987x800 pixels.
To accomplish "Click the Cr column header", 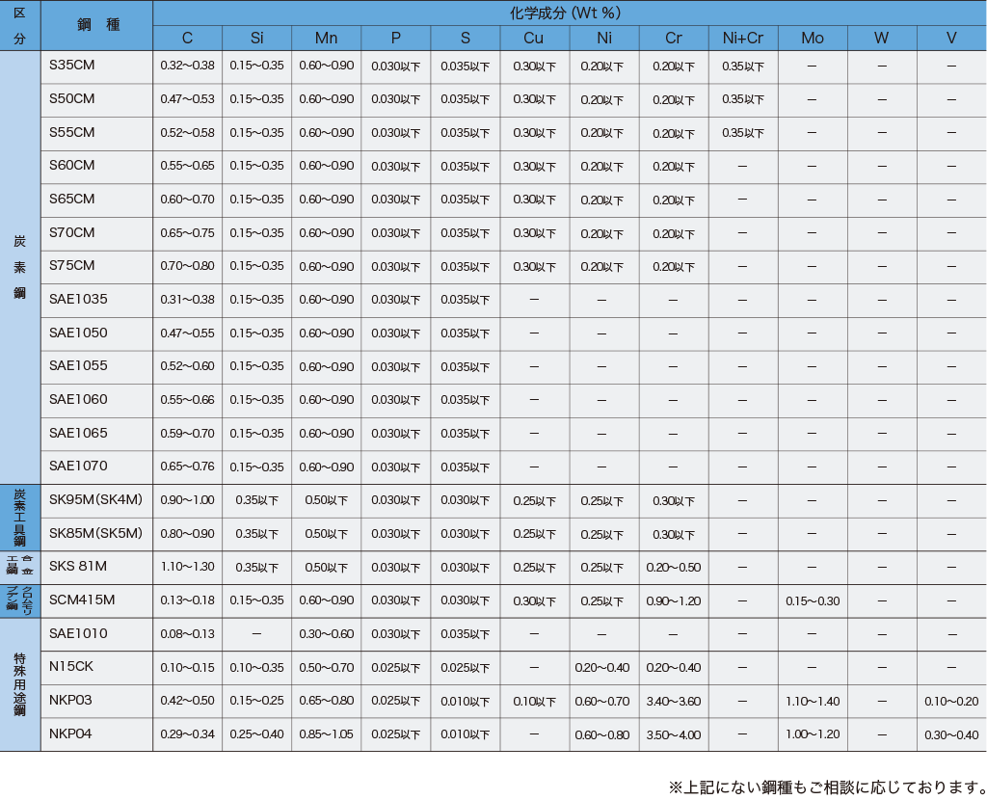I will point(674,39).
